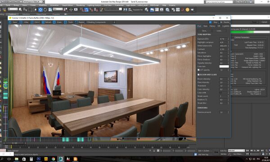Image resolution: width=270 pixels, height=162 pixels.
Task: Click the Load... button in Post tab
Action: pyautogui.click(x=219, y=31)
